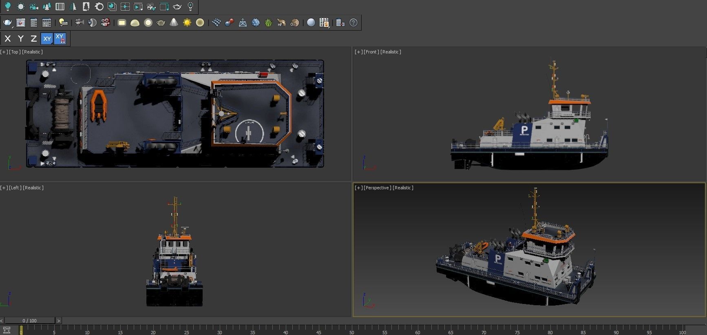Open the white list panel icon

click(x=60, y=7)
